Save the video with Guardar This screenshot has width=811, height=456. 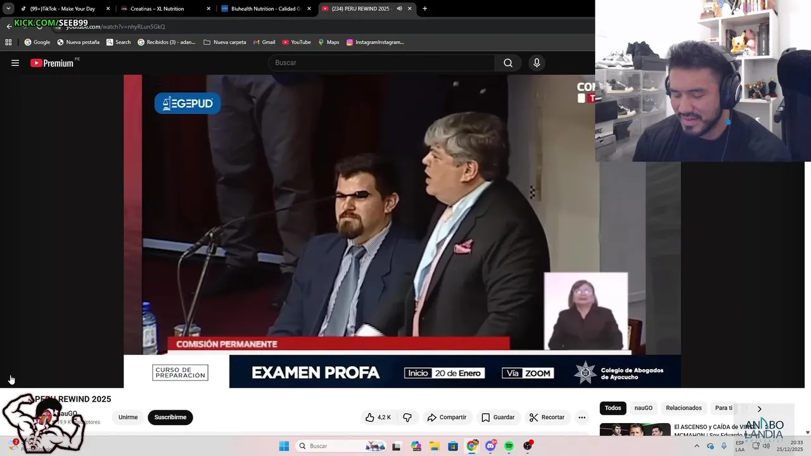[498, 417]
